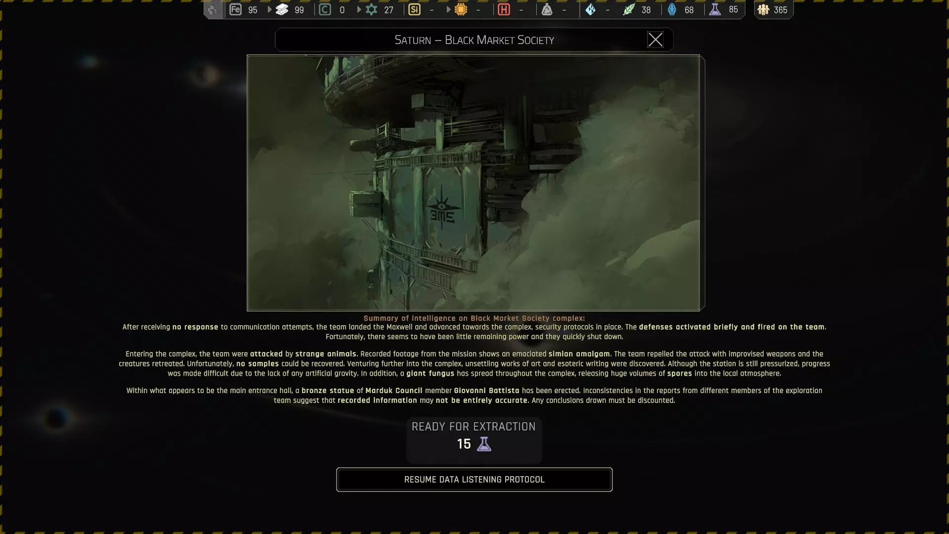Click the globe icon at top left
This screenshot has width=949, height=534.
(213, 9)
